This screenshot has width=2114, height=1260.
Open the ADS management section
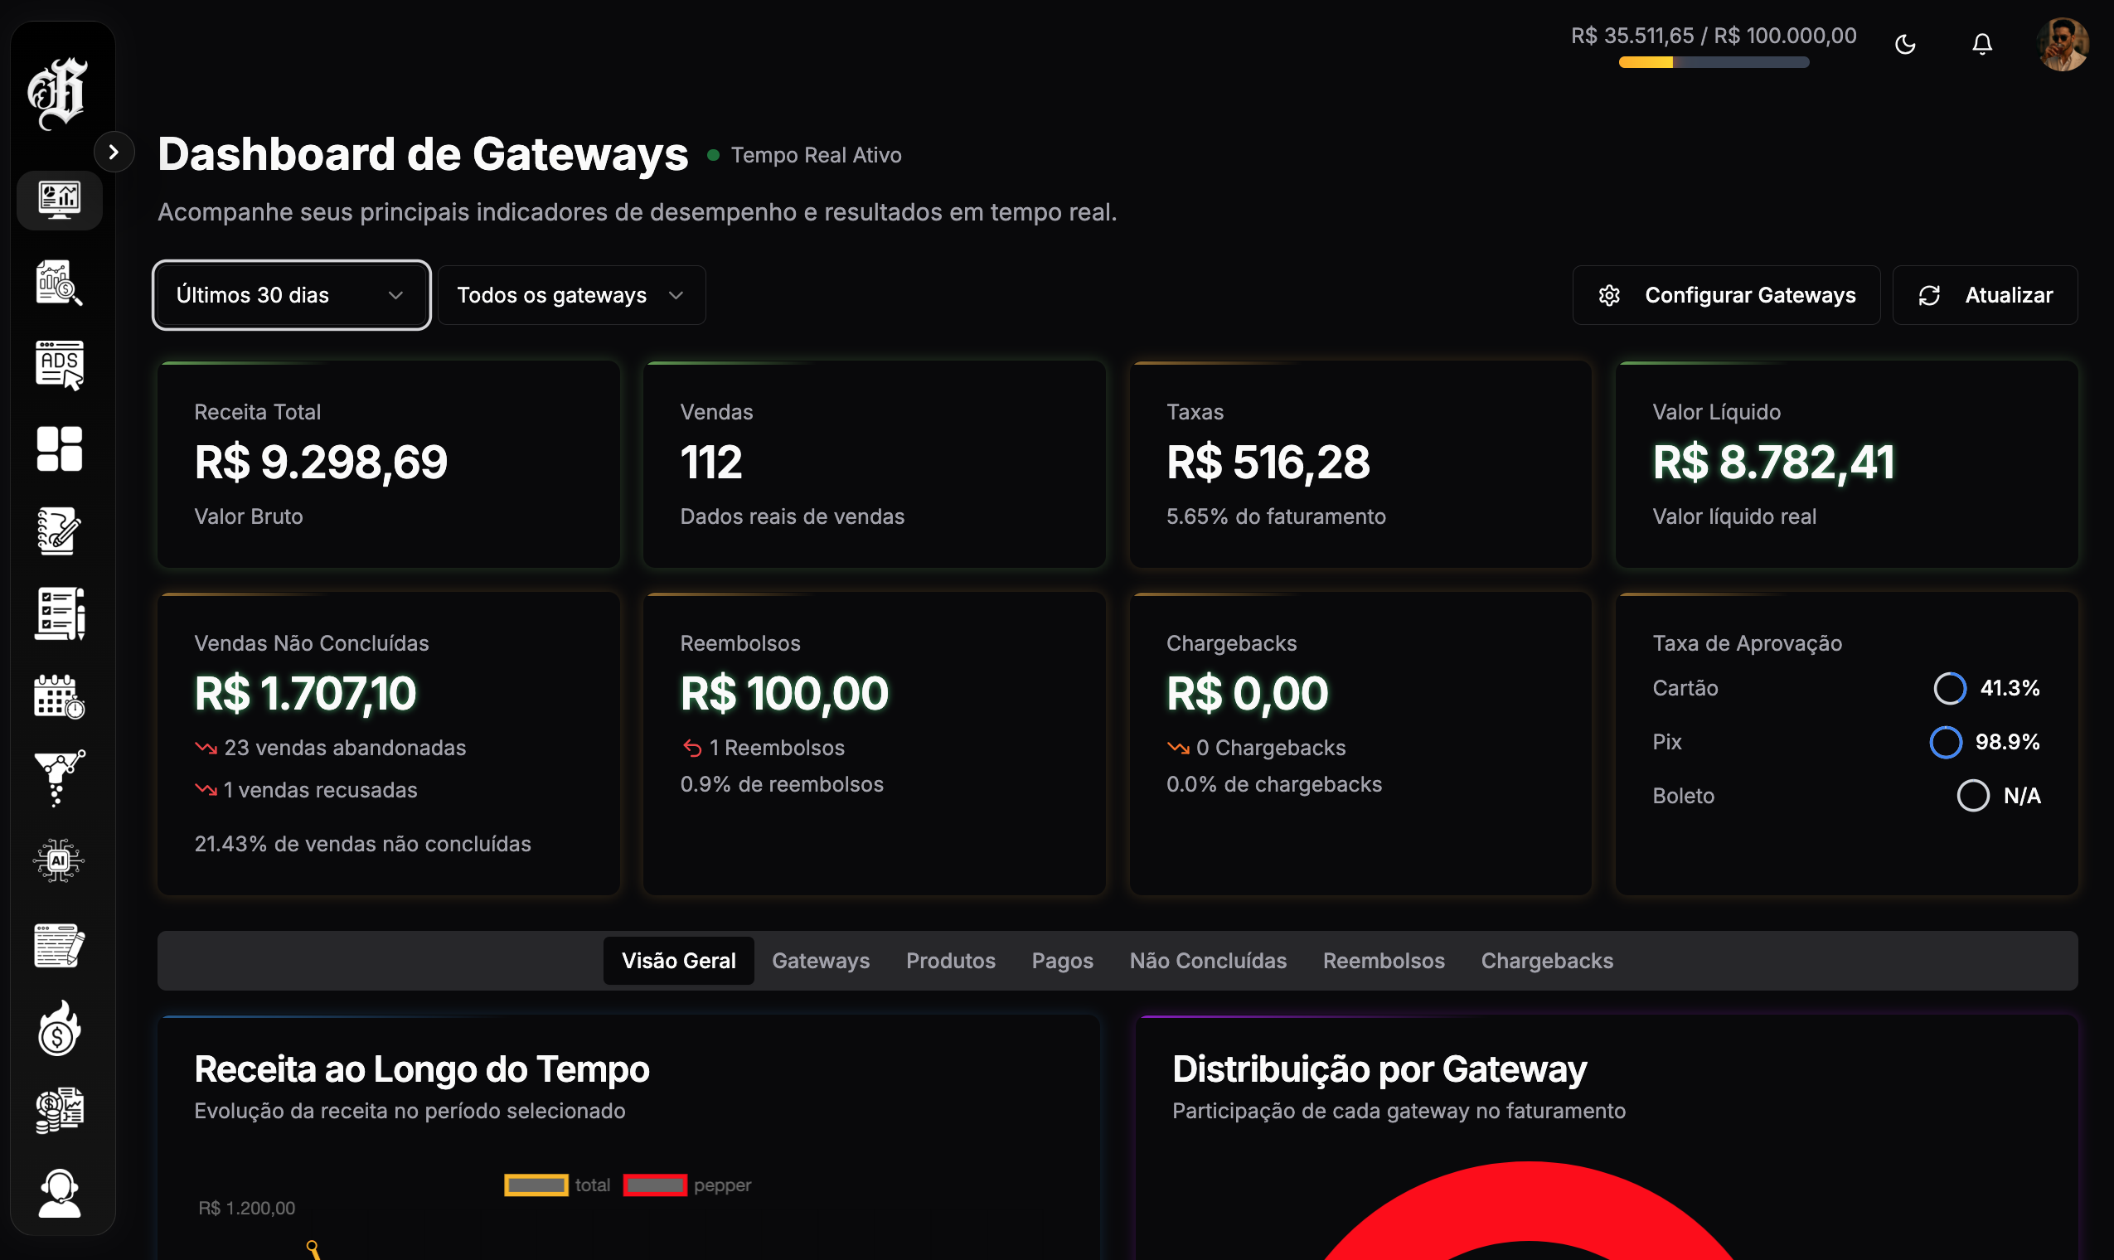point(60,366)
